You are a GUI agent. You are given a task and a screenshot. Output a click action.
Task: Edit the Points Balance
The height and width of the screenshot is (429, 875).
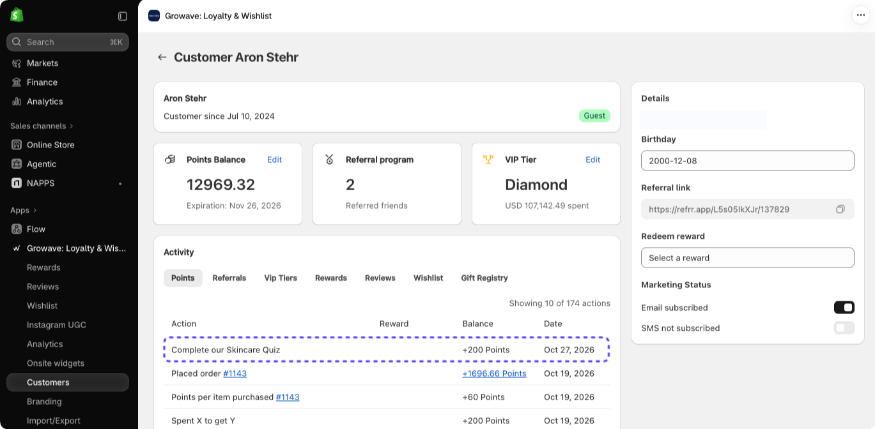click(x=274, y=160)
